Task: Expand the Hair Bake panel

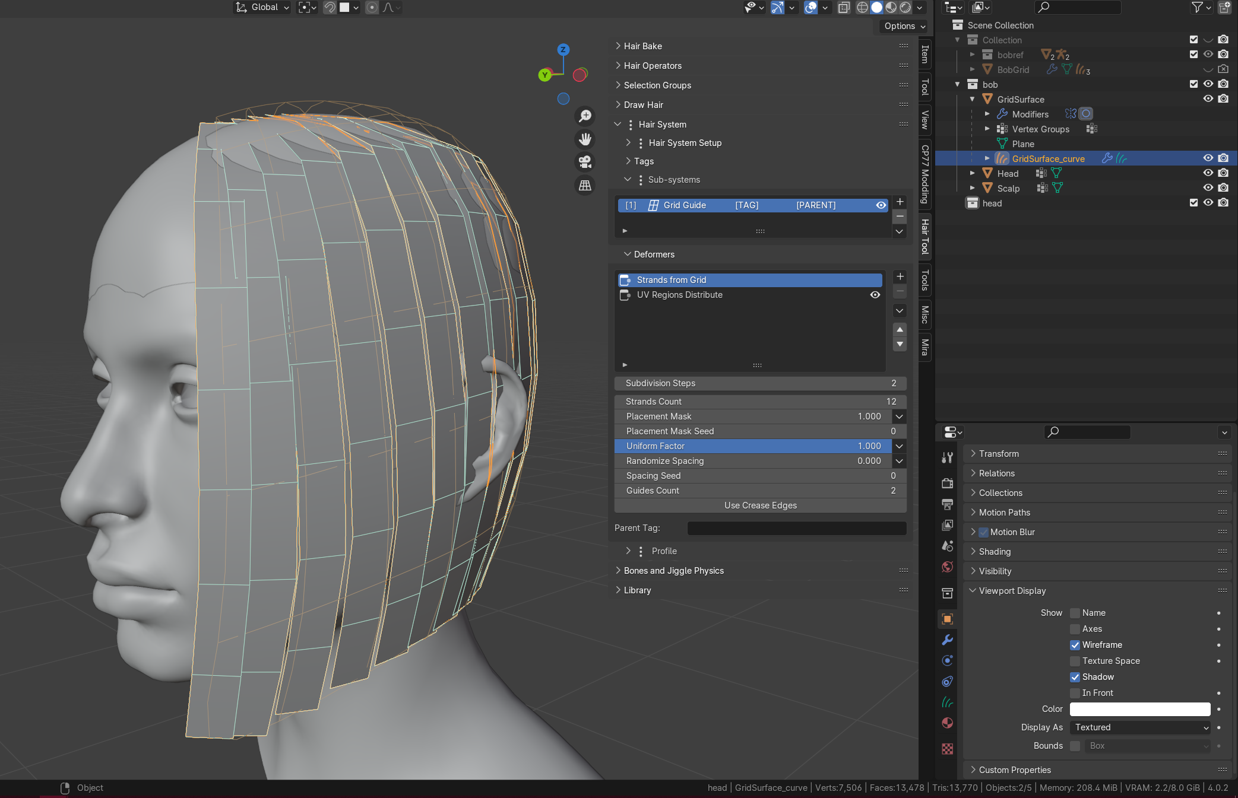Action: 642,46
